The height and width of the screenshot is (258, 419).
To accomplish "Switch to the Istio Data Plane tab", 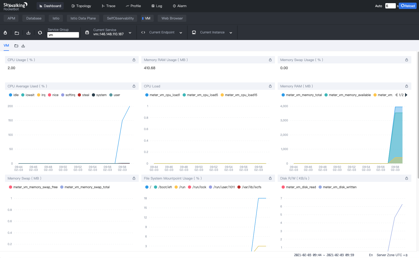I will point(83,18).
